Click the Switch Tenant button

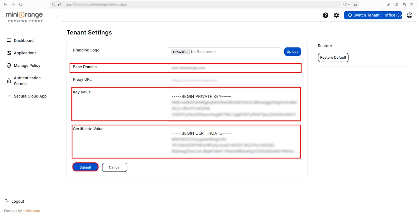coord(373,15)
